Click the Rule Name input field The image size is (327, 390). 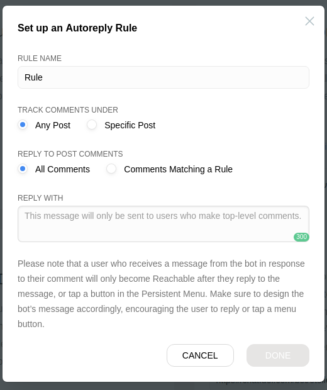[x=163, y=77]
